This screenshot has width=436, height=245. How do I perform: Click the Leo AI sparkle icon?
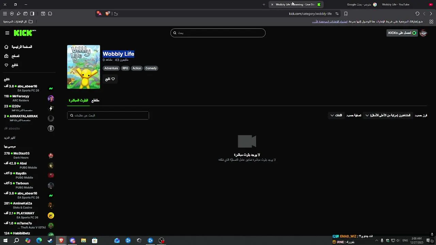click(x=18, y=14)
